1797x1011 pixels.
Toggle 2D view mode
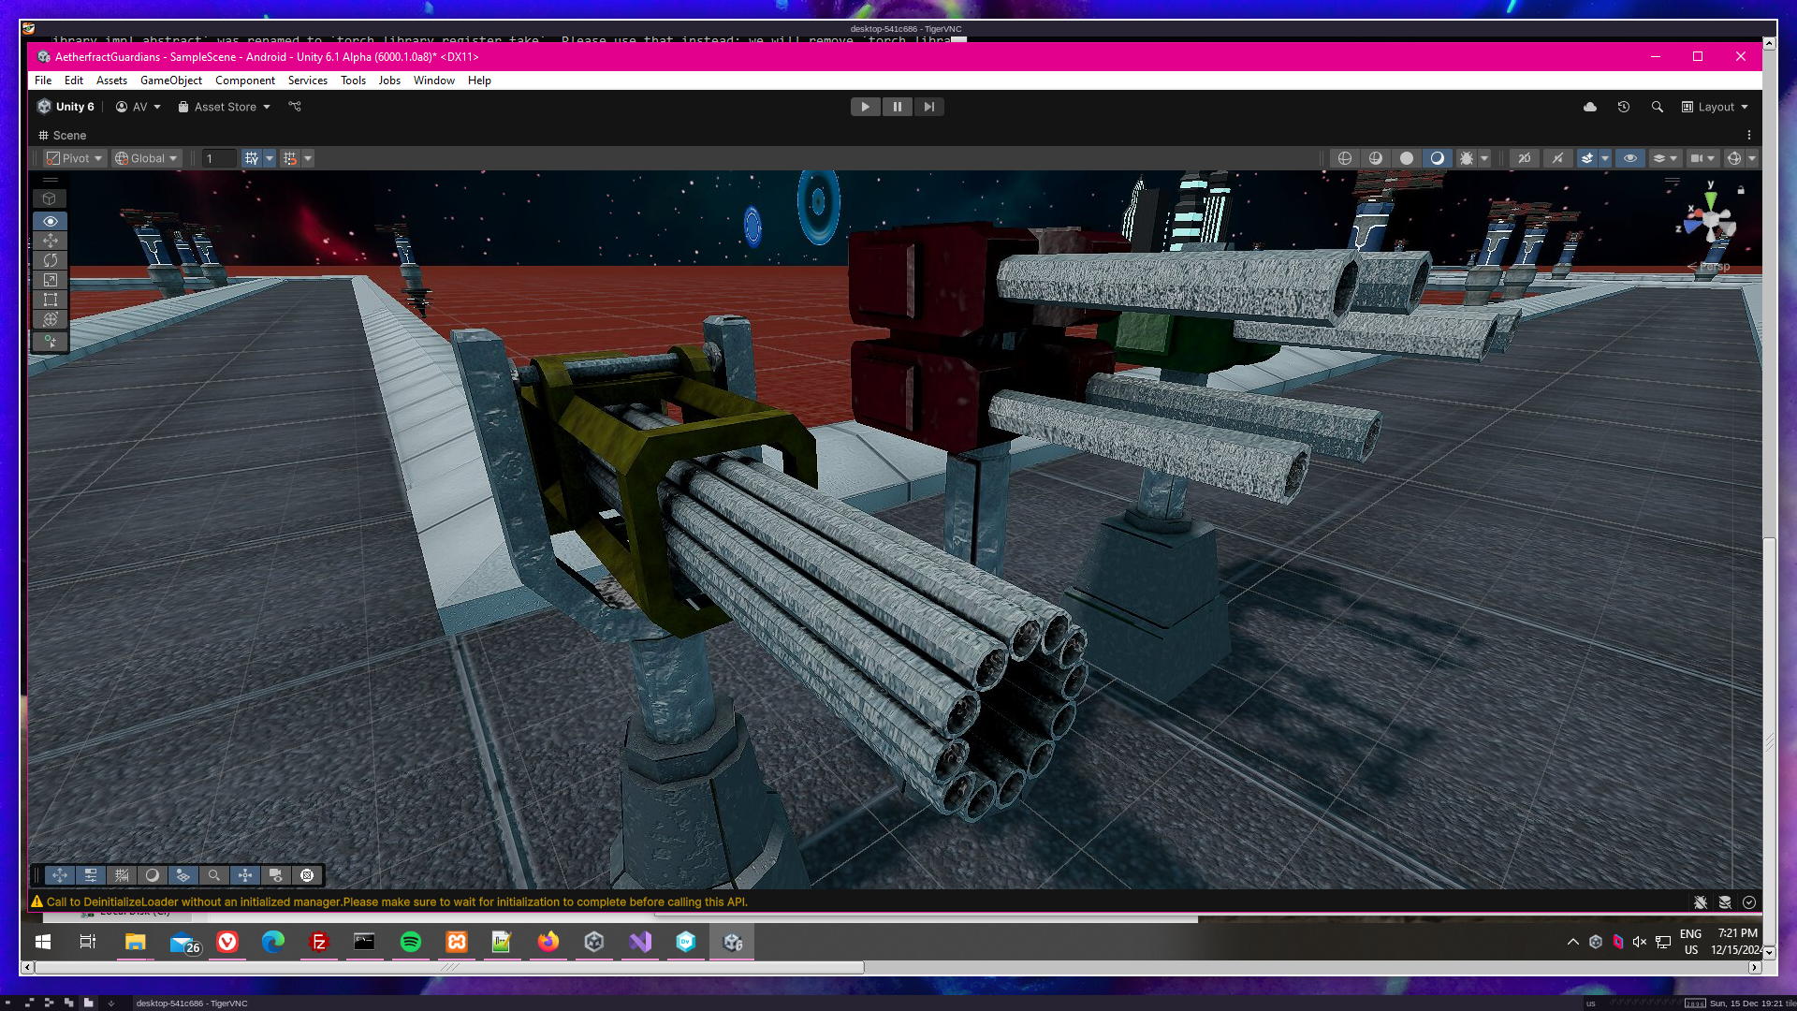1524,158
